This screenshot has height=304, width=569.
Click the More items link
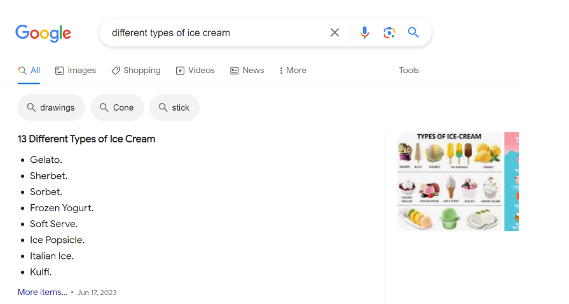point(42,292)
